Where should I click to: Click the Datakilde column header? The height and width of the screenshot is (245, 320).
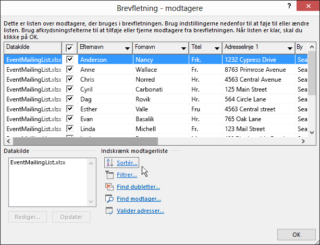pyautogui.click(x=33, y=48)
